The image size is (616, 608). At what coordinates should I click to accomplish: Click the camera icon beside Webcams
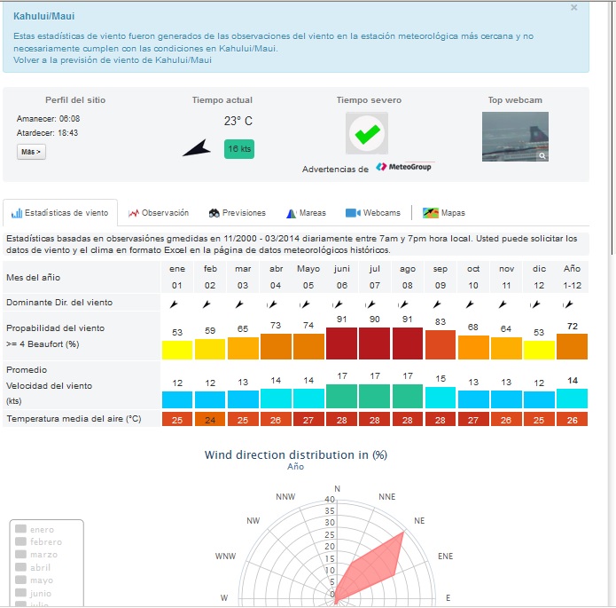pyautogui.click(x=353, y=213)
